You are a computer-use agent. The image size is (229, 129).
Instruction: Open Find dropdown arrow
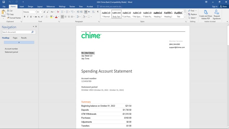pos(196,11)
